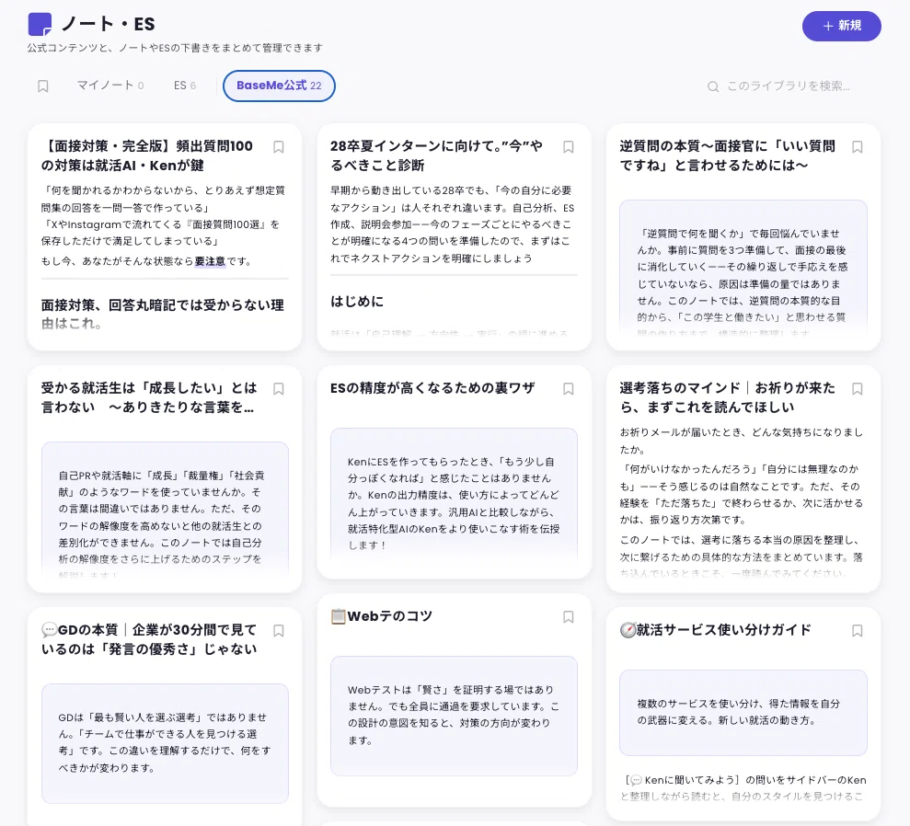Click the 自己PRや就活軸に summary box
This screenshot has height=826, width=910.
[x=165, y=510]
